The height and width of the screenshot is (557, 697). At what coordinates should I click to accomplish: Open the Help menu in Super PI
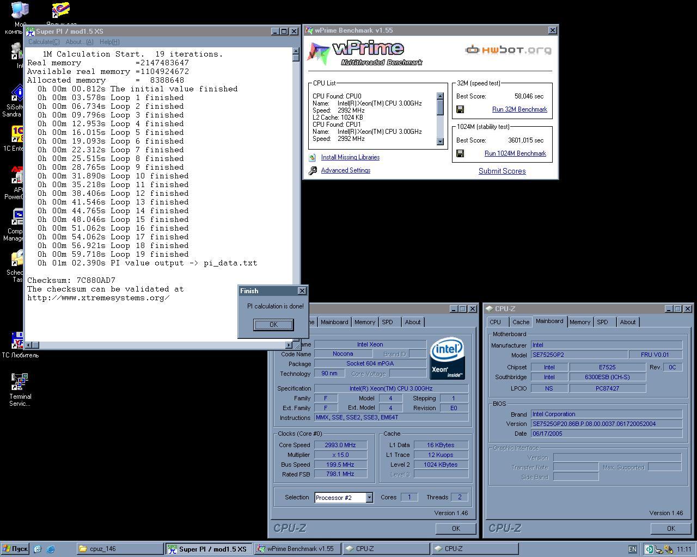(109, 42)
